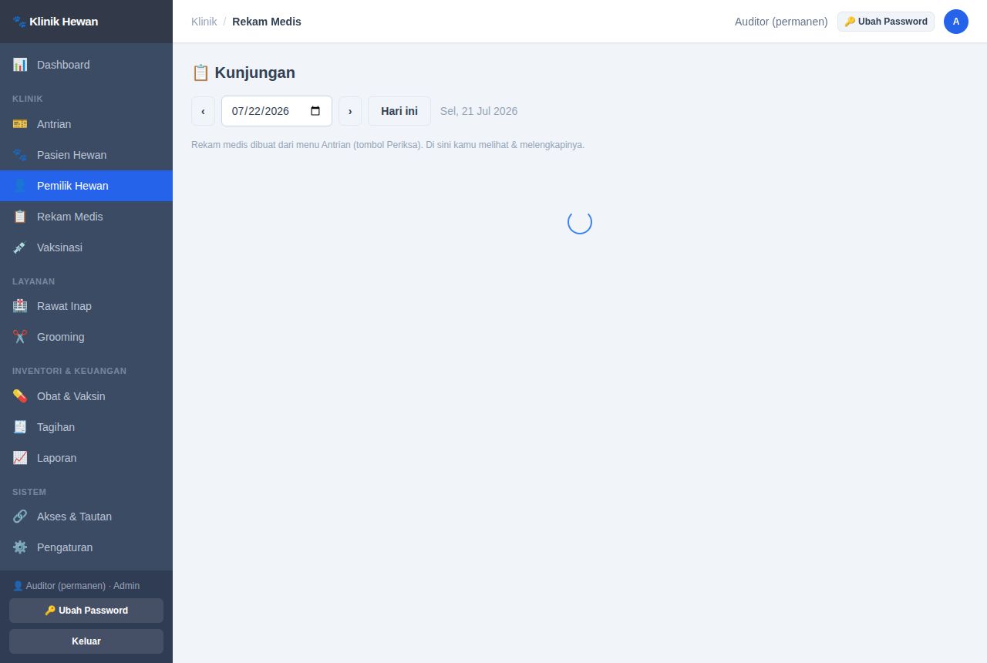Open the user avatar circle A

pos(956,22)
